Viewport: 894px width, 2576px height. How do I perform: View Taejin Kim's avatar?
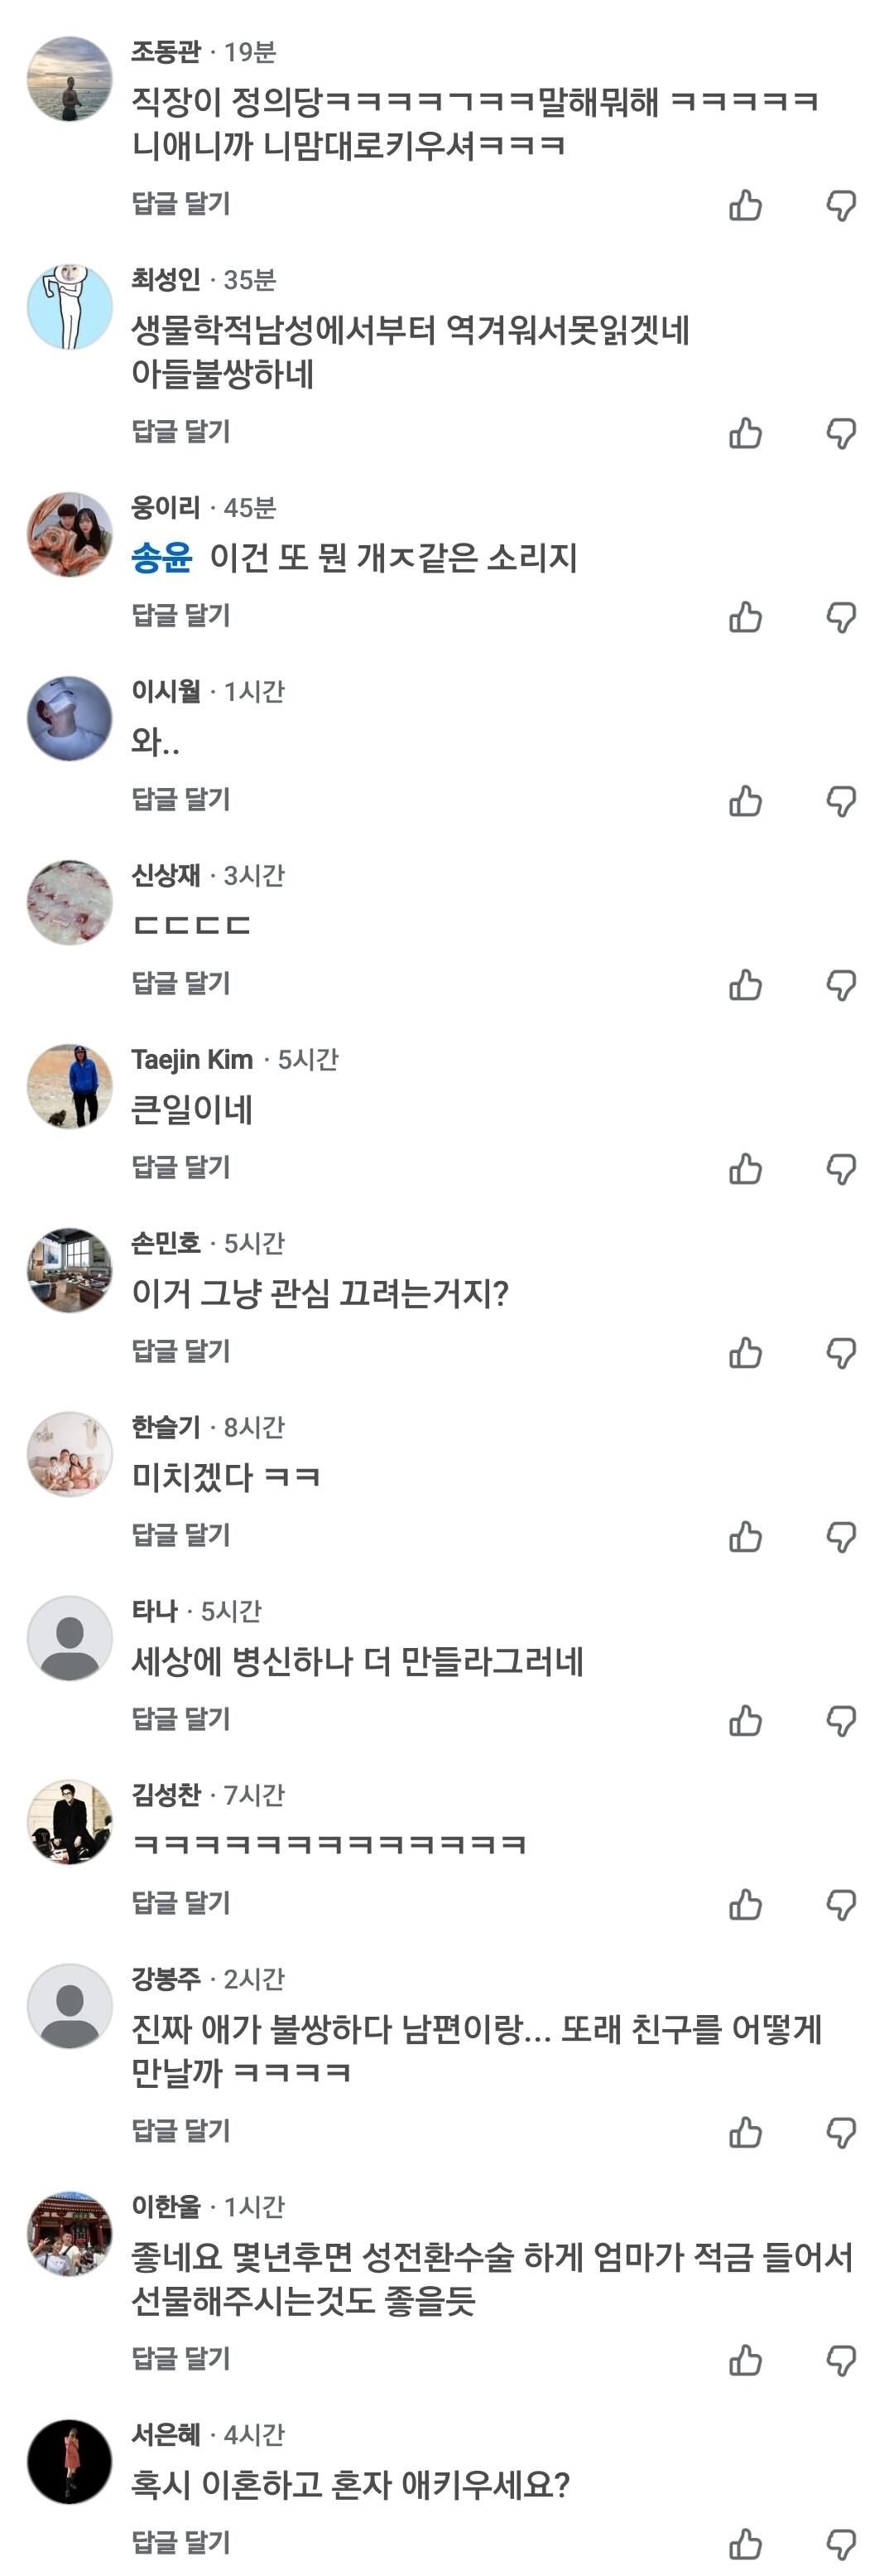69,1087
